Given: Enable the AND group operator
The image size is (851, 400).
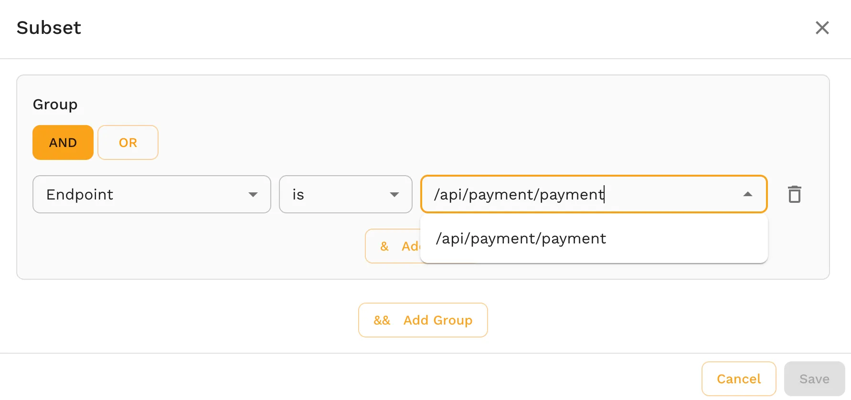Looking at the screenshot, I should 63,142.
